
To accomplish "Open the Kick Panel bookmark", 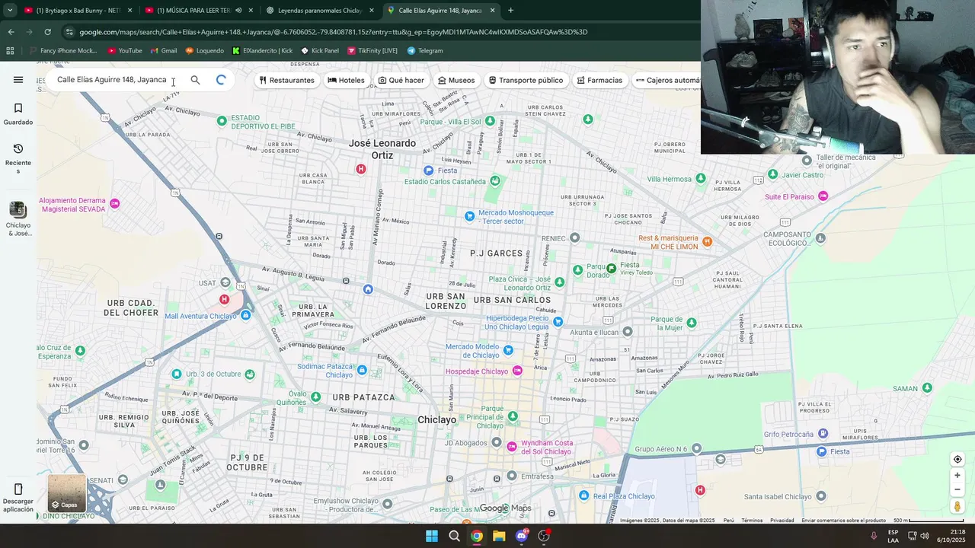I will pos(320,51).
